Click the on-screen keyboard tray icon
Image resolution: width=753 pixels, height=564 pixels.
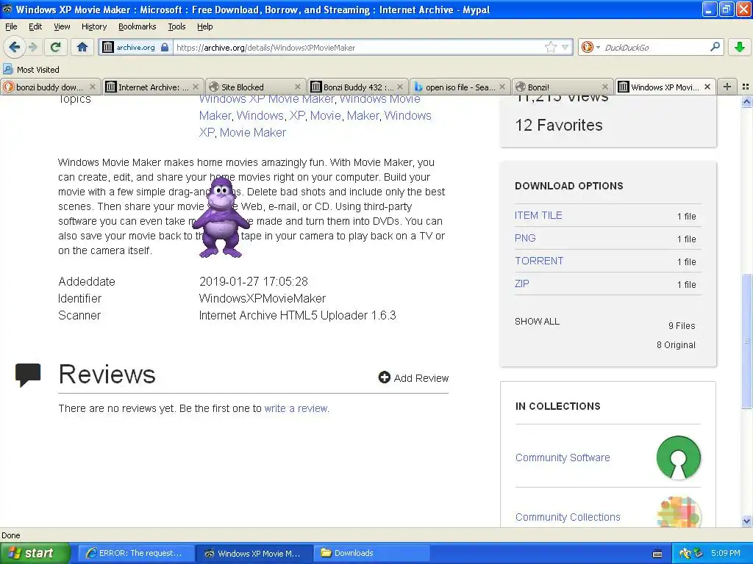point(657,554)
